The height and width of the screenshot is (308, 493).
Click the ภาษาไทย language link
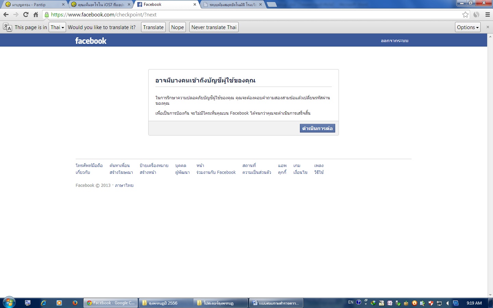[x=124, y=185]
